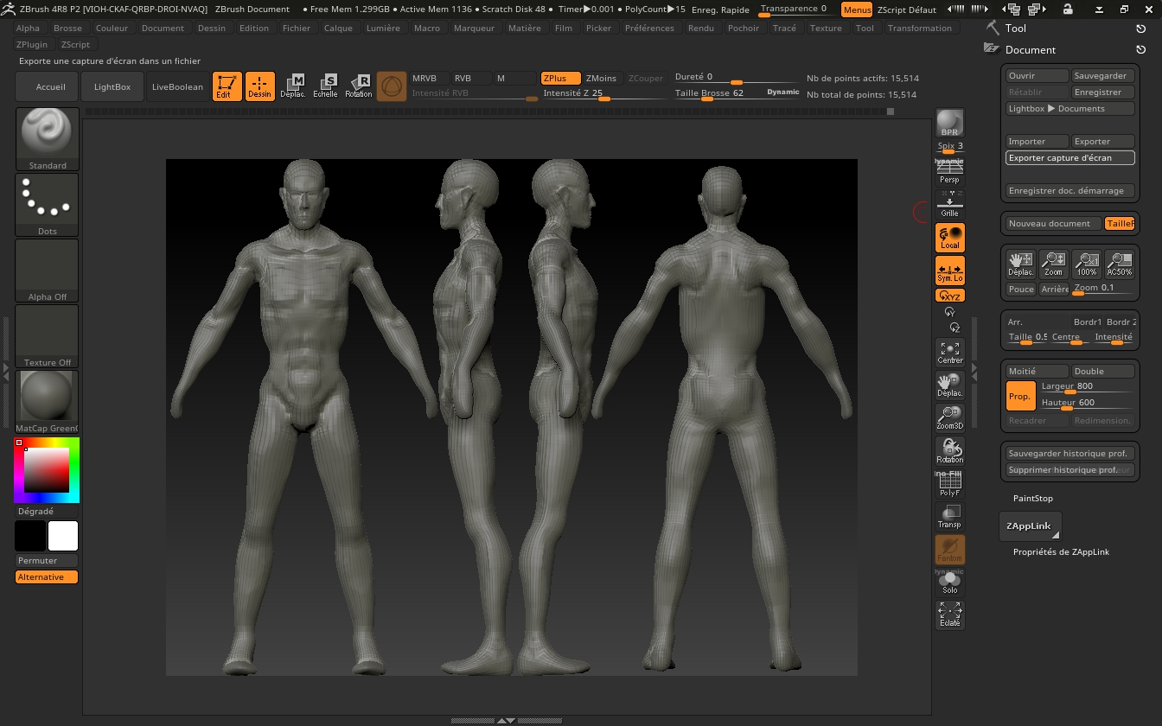Adjust the Dureté focal shift slider
This screenshot has width=1162, height=726.
click(x=737, y=78)
